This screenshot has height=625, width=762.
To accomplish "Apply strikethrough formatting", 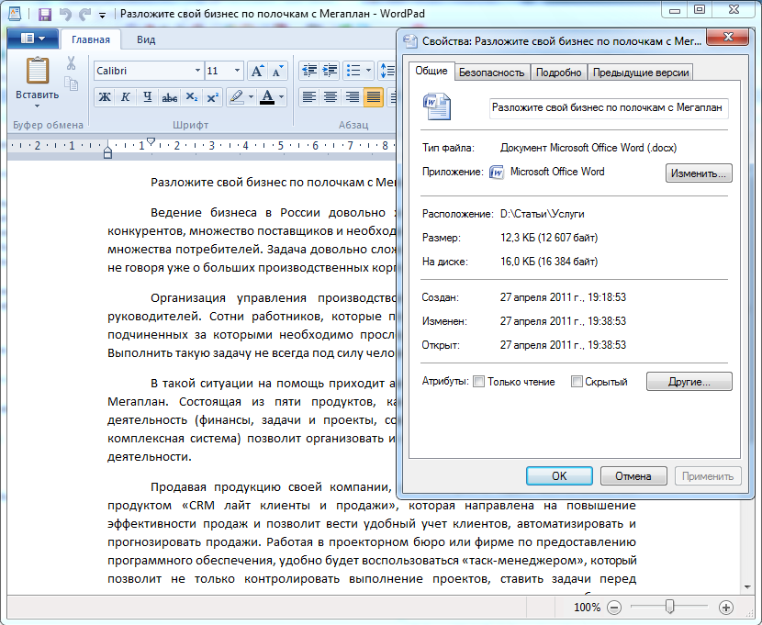I will [169, 97].
